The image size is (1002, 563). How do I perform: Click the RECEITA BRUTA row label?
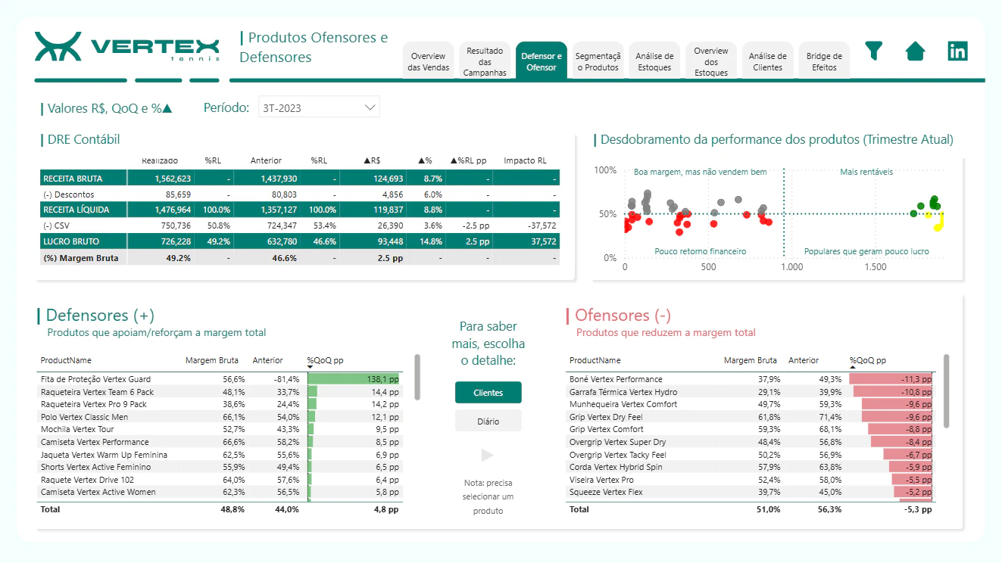pos(73,179)
